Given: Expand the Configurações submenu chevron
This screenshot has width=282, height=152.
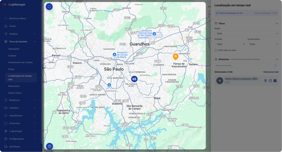Looking at the screenshot, I should pos(35,139).
